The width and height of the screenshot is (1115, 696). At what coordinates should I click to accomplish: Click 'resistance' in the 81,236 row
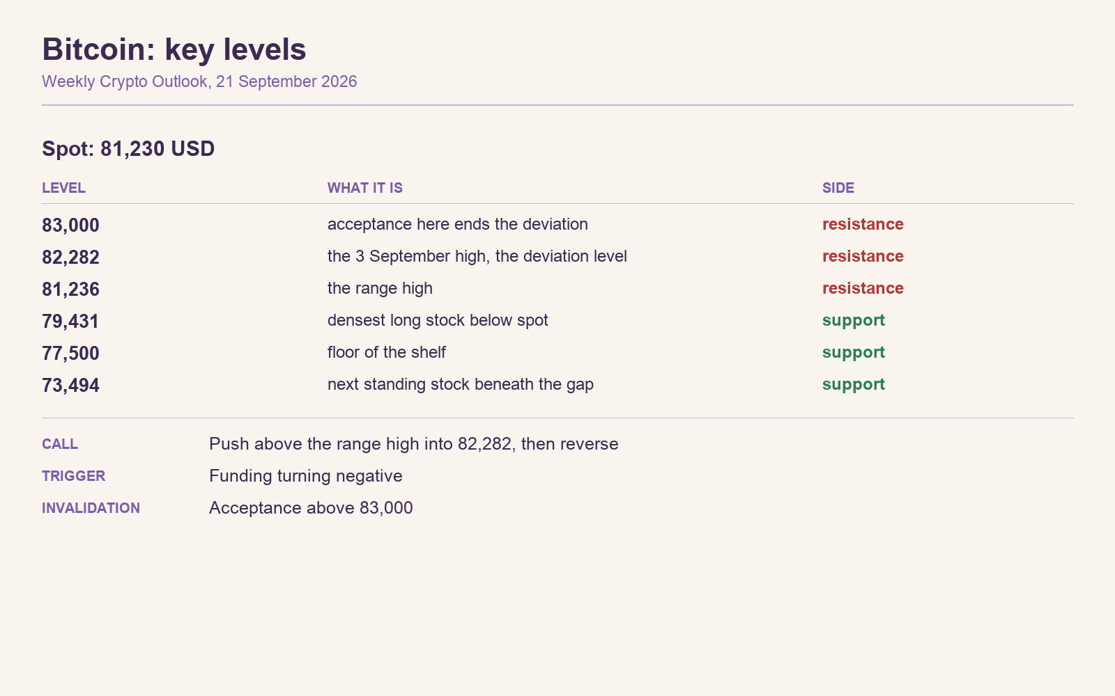click(x=863, y=288)
